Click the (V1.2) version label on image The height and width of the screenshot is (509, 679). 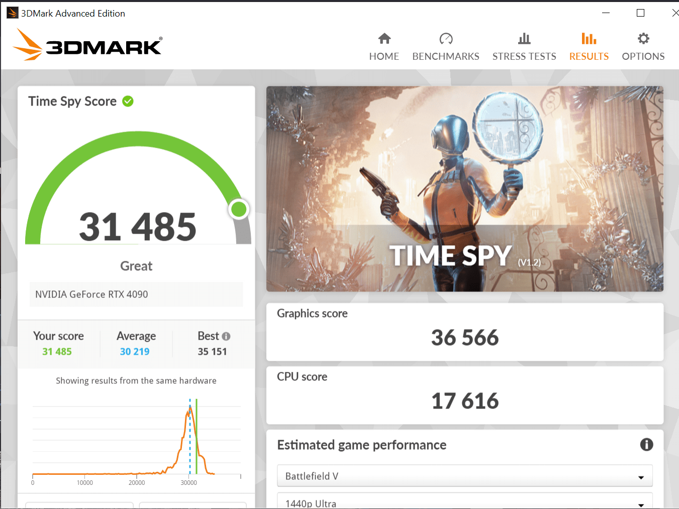(x=530, y=262)
